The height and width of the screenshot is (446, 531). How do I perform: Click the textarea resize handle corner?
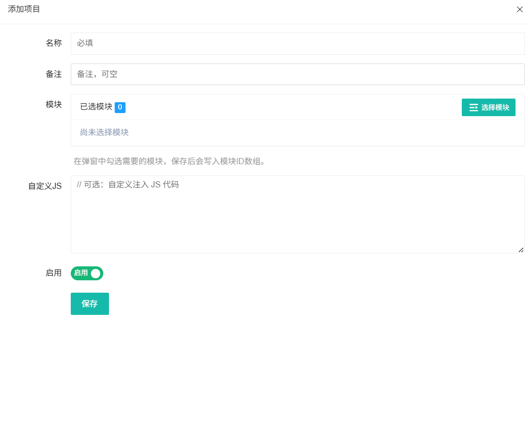click(x=521, y=250)
